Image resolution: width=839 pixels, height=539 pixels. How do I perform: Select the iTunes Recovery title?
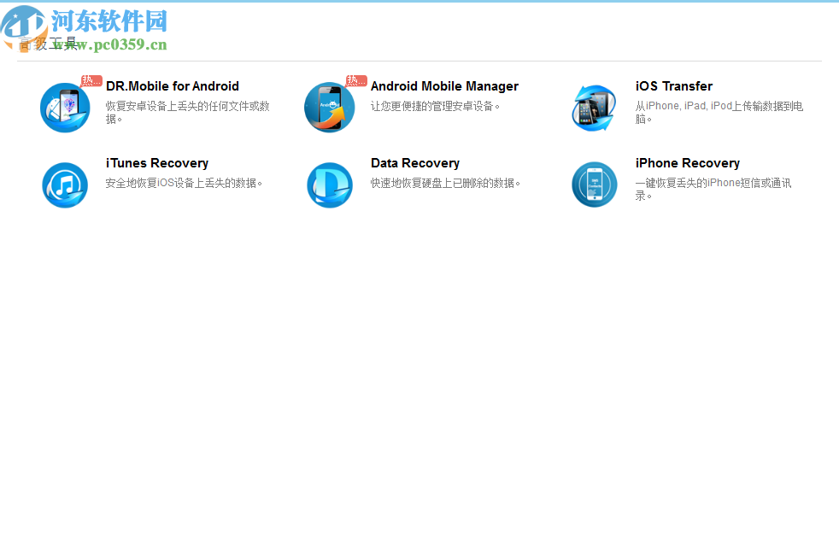pos(156,163)
